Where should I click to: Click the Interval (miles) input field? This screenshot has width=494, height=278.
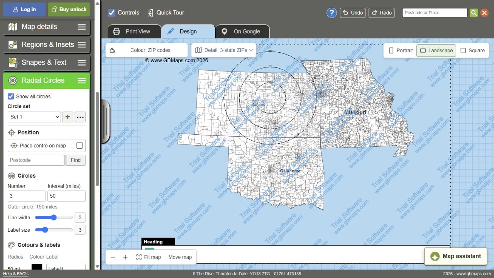pos(66,196)
